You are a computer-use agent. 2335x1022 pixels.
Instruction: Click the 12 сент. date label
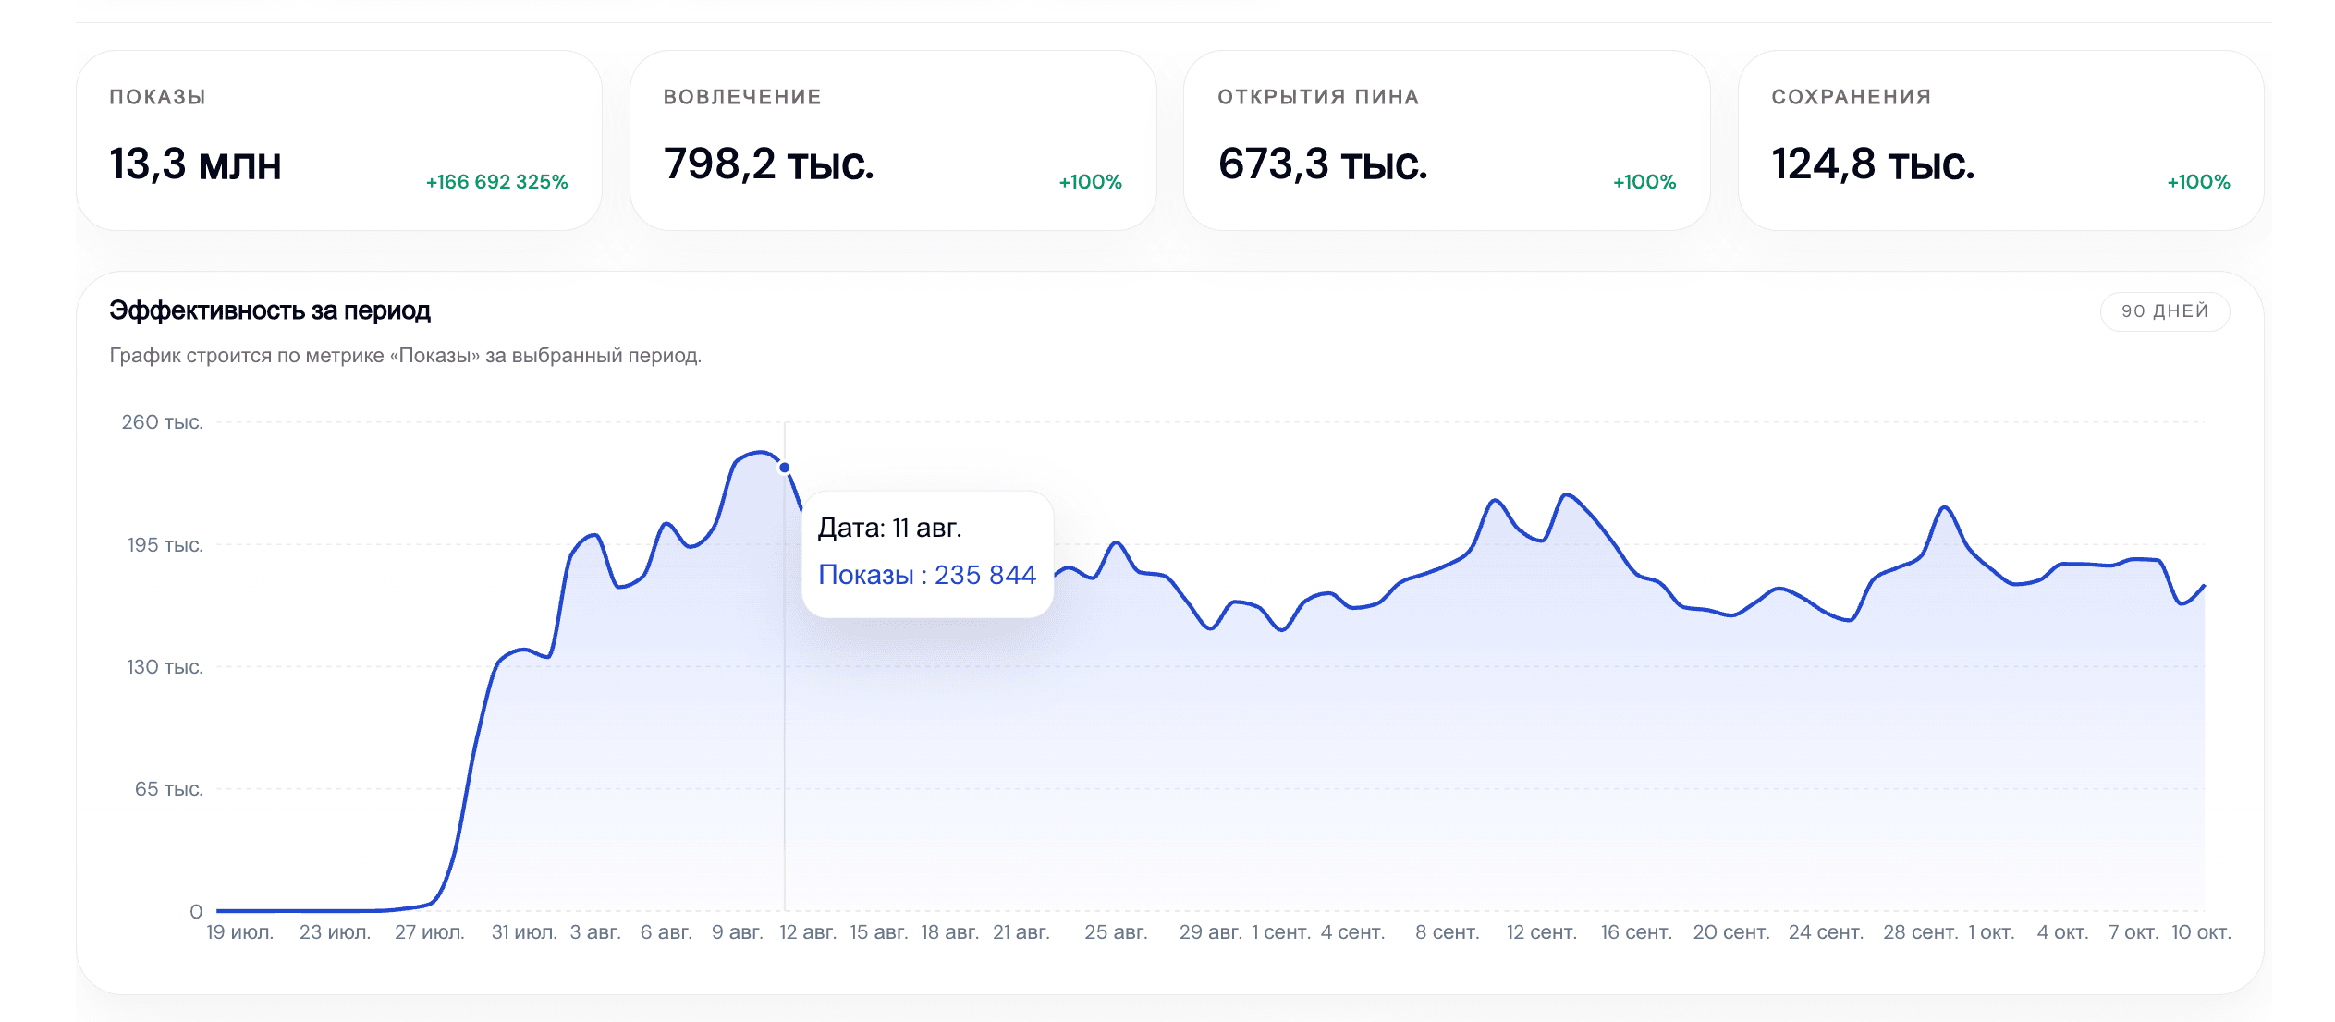[x=1541, y=932]
